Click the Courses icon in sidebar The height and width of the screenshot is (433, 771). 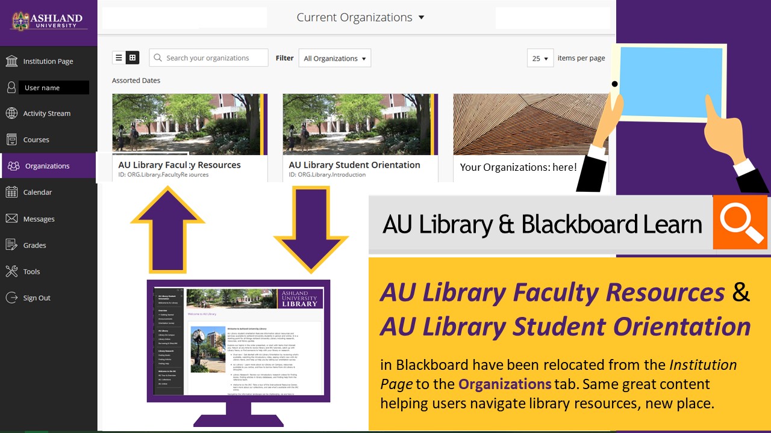[x=11, y=140]
